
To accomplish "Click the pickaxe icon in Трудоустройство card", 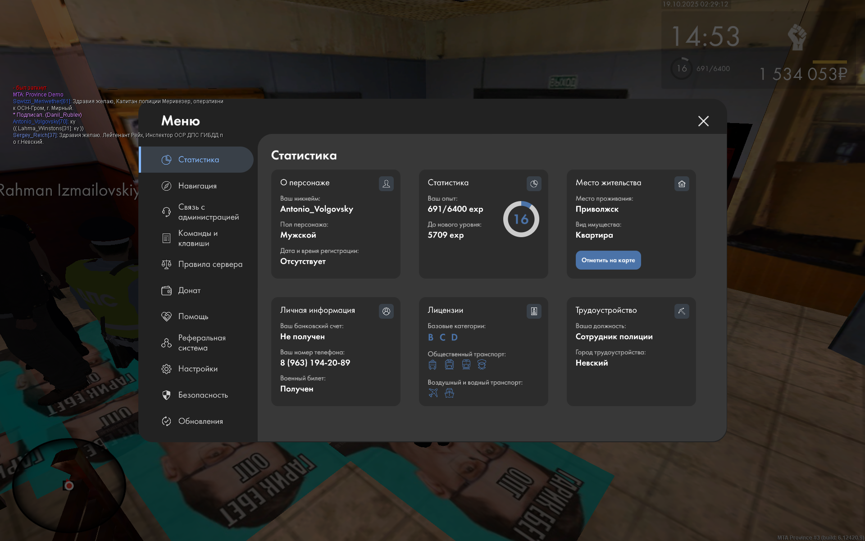I will tap(682, 311).
